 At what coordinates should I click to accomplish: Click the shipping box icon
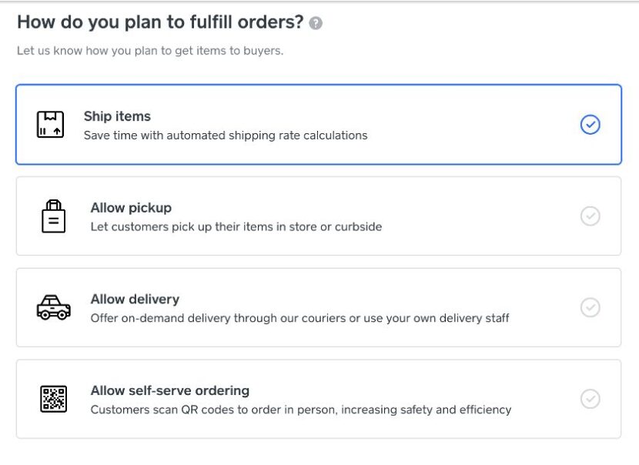click(51, 124)
